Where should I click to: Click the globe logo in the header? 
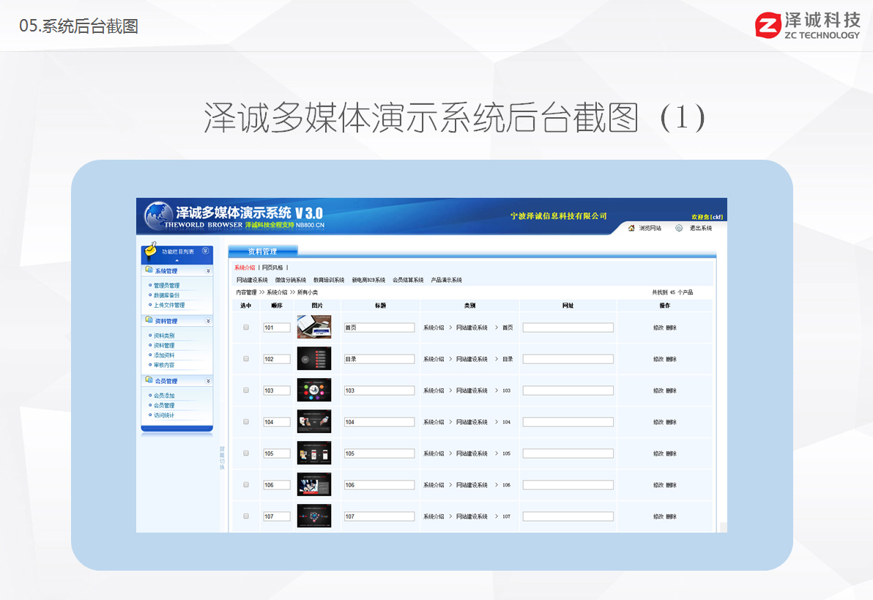158,216
